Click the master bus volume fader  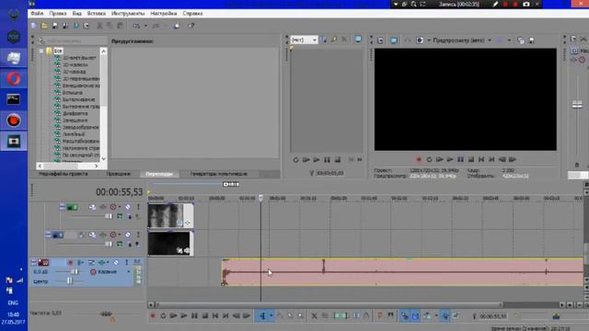(577, 104)
